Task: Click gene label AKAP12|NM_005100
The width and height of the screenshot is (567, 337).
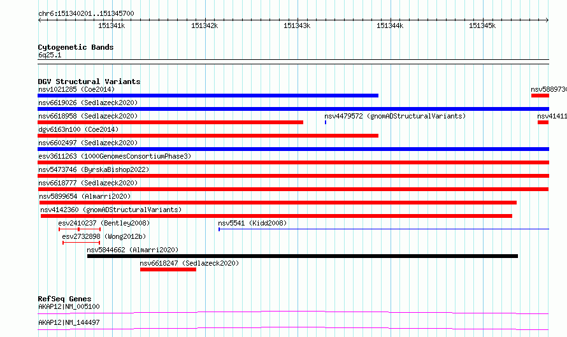Action: (x=69, y=306)
